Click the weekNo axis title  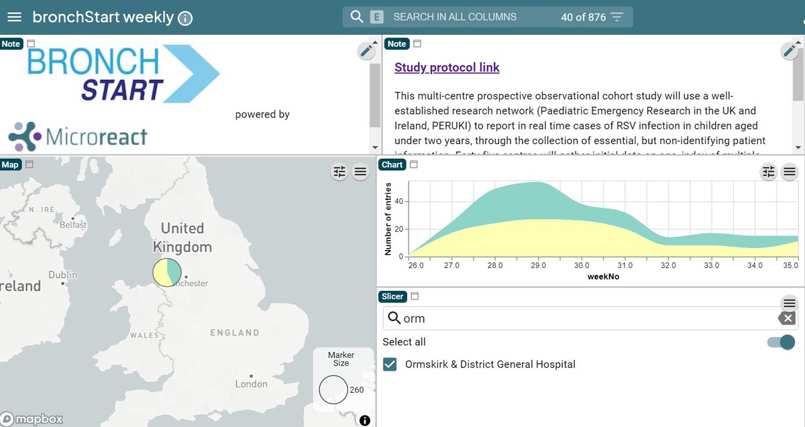pyautogui.click(x=603, y=276)
